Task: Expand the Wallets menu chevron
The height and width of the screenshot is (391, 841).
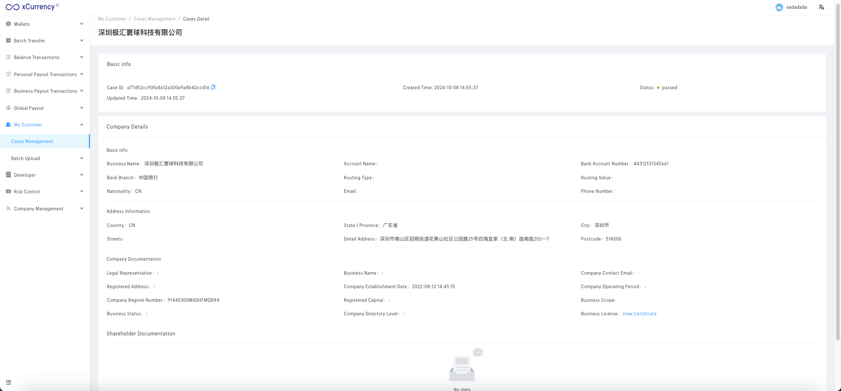Action: 81,24
